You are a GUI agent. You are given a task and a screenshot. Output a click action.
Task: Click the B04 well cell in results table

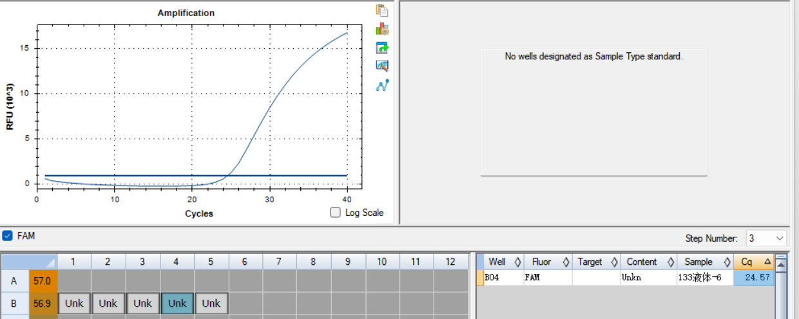click(x=505, y=278)
